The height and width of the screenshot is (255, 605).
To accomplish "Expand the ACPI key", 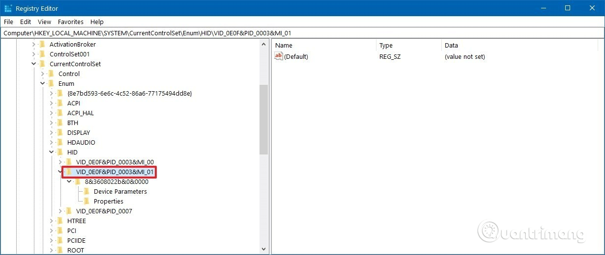I will tap(52, 103).
